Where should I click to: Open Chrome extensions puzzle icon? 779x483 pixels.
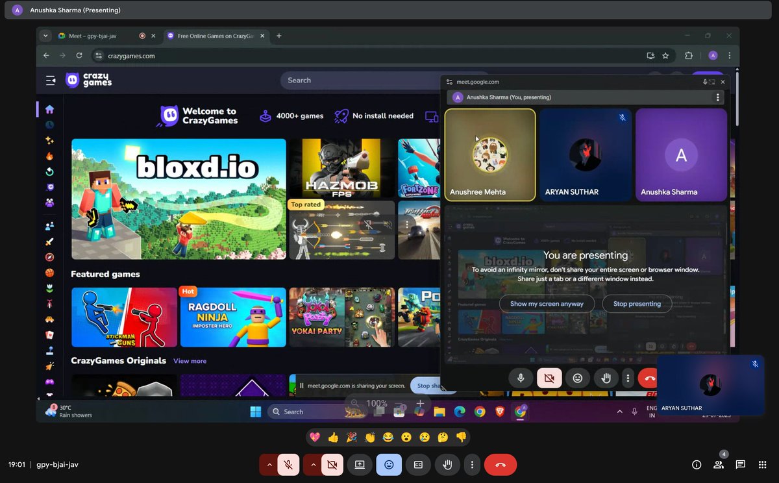pyautogui.click(x=689, y=56)
